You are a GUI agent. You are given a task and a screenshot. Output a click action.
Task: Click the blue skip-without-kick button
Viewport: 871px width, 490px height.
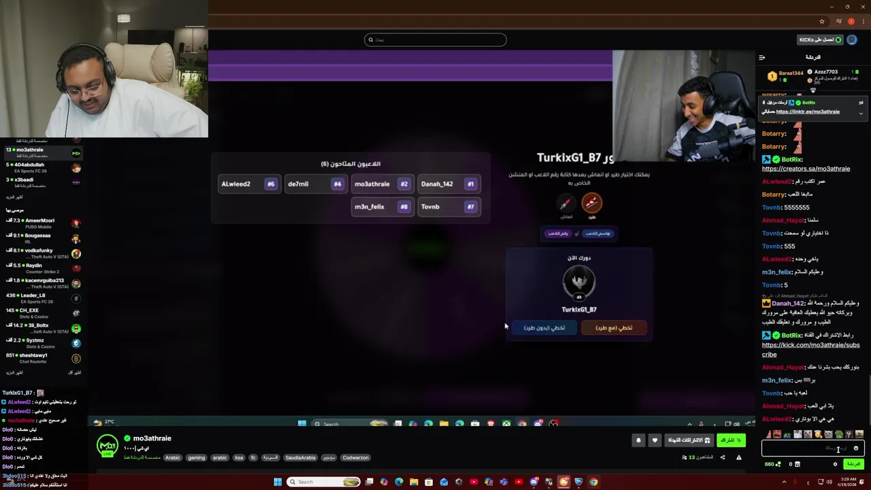pyautogui.click(x=544, y=328)
